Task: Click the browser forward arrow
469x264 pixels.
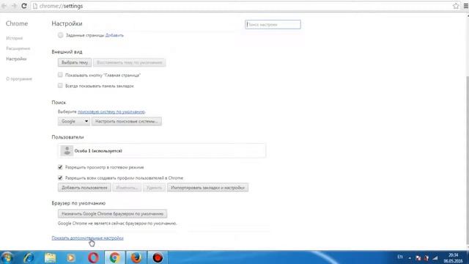Action: tap(14, 6)
